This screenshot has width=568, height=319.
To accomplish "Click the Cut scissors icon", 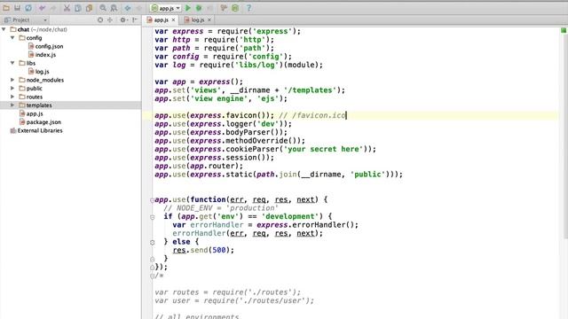I will tap(67, 8).
